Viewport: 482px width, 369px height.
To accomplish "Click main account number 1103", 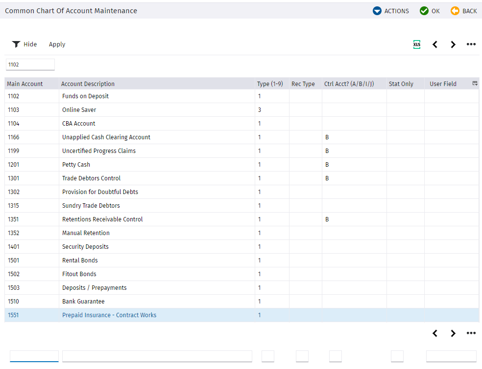I will pyautogui.click(x=14, y=110).
